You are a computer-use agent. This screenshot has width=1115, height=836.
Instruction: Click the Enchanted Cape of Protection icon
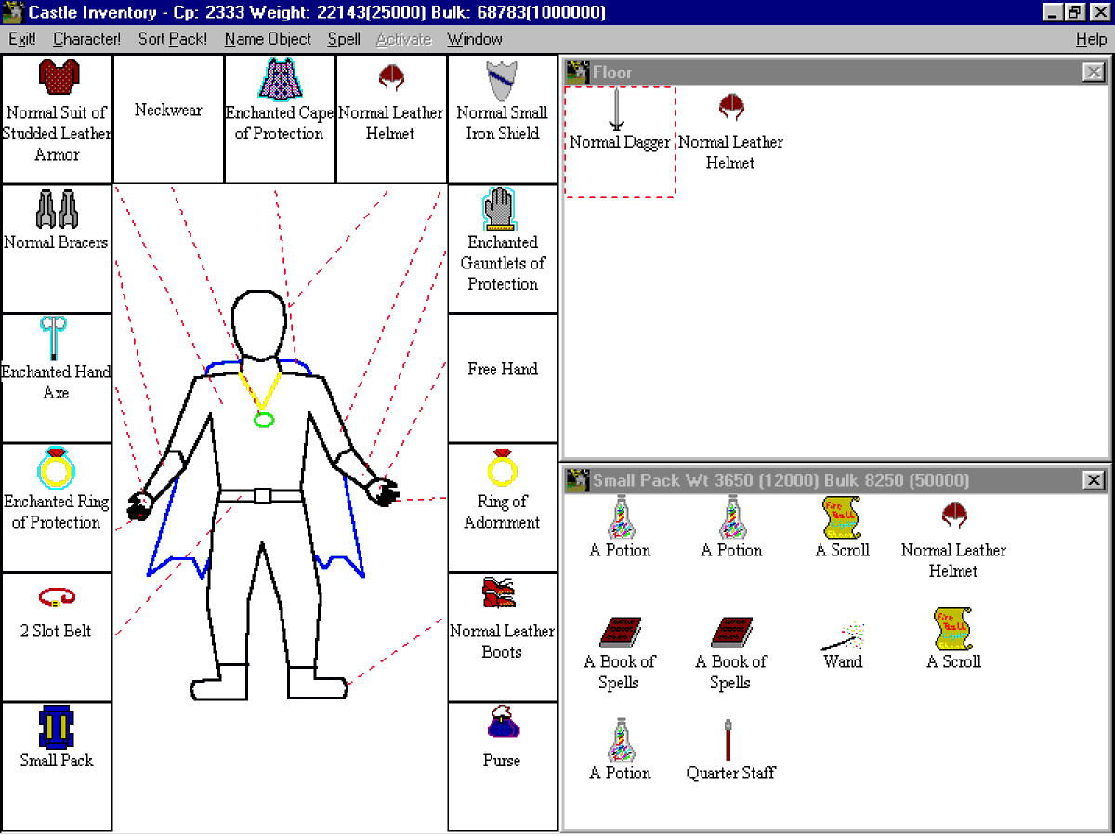click(x=280, y=78)
